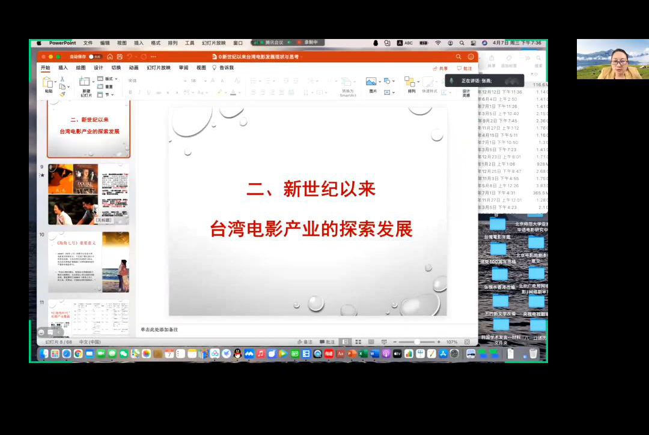Toggle the AutoSave switch

(x=94, y=56)
